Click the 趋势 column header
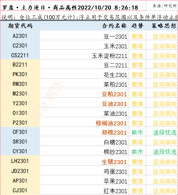Viewport: 178px width, 195px height. [x=137, y=26]
